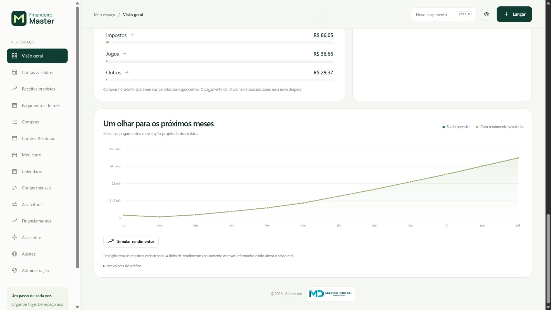551x310 pixels.
Task: Click the set data point on chart
Action: 518,158
